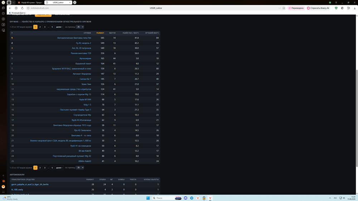Click the green shield protection icon
The width and height of the screenshot is (358, 201).
336,8
